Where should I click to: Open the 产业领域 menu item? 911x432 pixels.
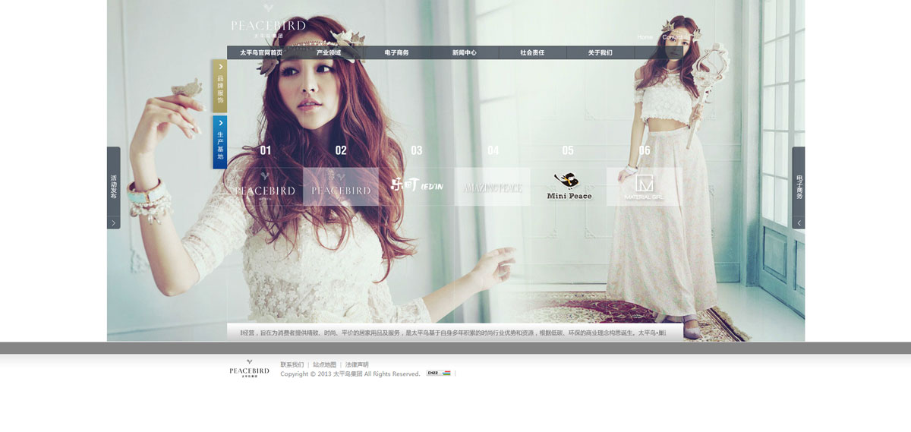pyautogui.click(x=329, y=53)
